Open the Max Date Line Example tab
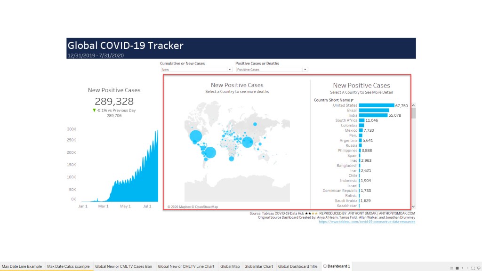Screen dimensions: 482x271 (x=22, y=266)
